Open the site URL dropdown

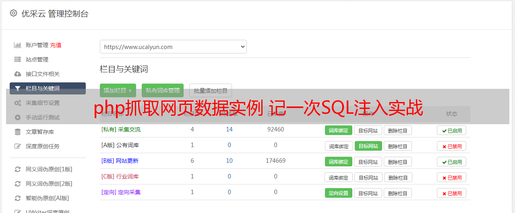coord(173,47)
